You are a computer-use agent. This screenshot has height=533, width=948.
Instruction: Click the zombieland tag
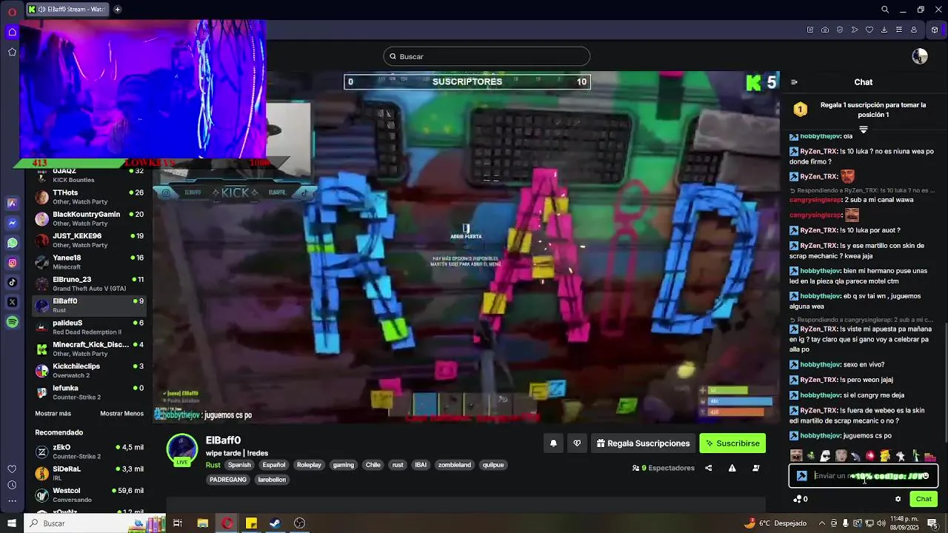pos(455,465)
